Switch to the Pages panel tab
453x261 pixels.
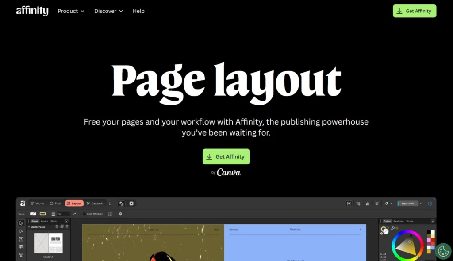[x=35, y=221]
